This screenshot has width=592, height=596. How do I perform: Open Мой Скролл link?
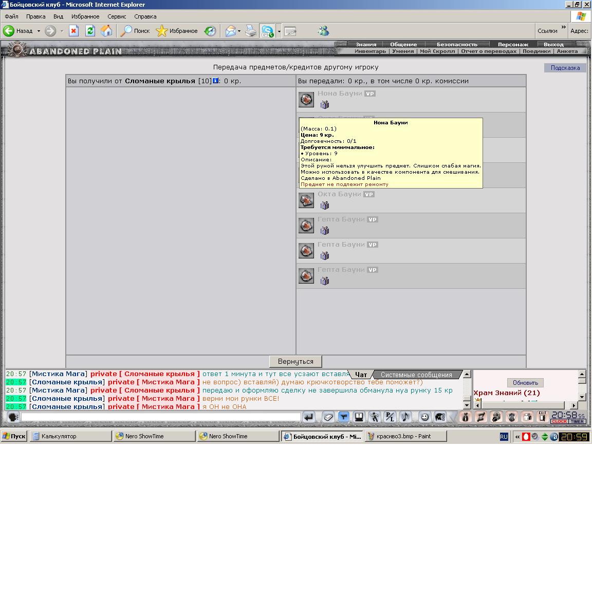pyautogui.click(x=437, y=51)
